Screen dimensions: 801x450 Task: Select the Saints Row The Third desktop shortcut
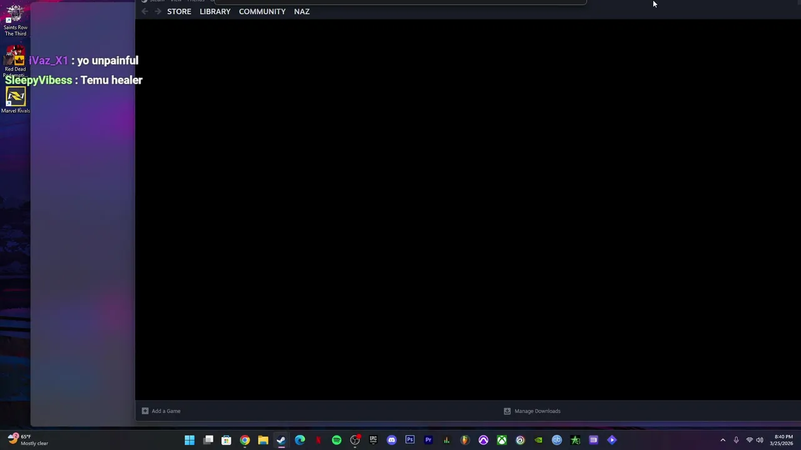15,20
